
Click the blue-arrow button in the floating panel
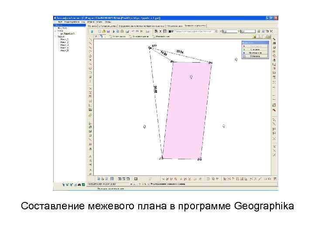coord(255,53)
